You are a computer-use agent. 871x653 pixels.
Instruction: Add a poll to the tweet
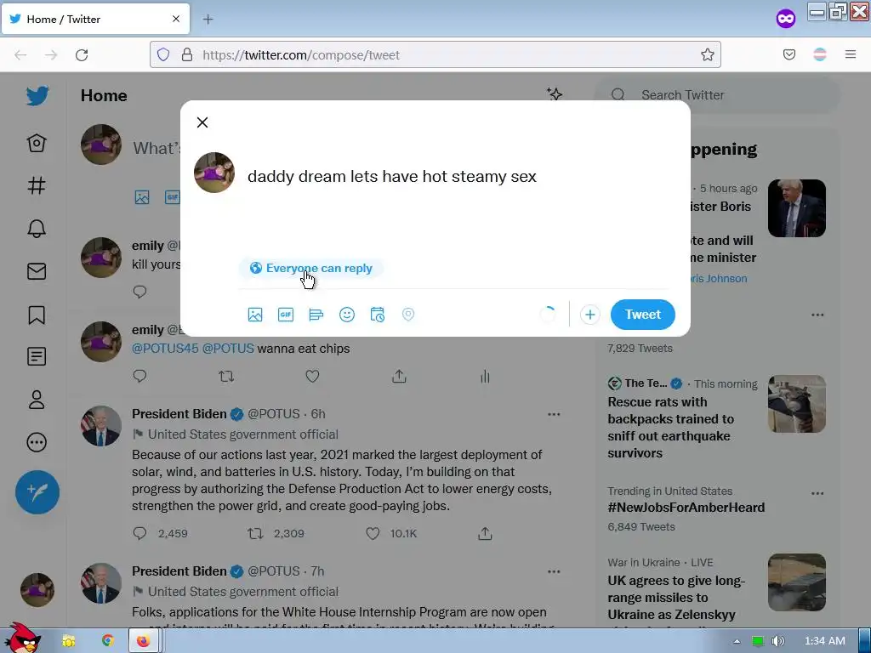coord(316,315)
